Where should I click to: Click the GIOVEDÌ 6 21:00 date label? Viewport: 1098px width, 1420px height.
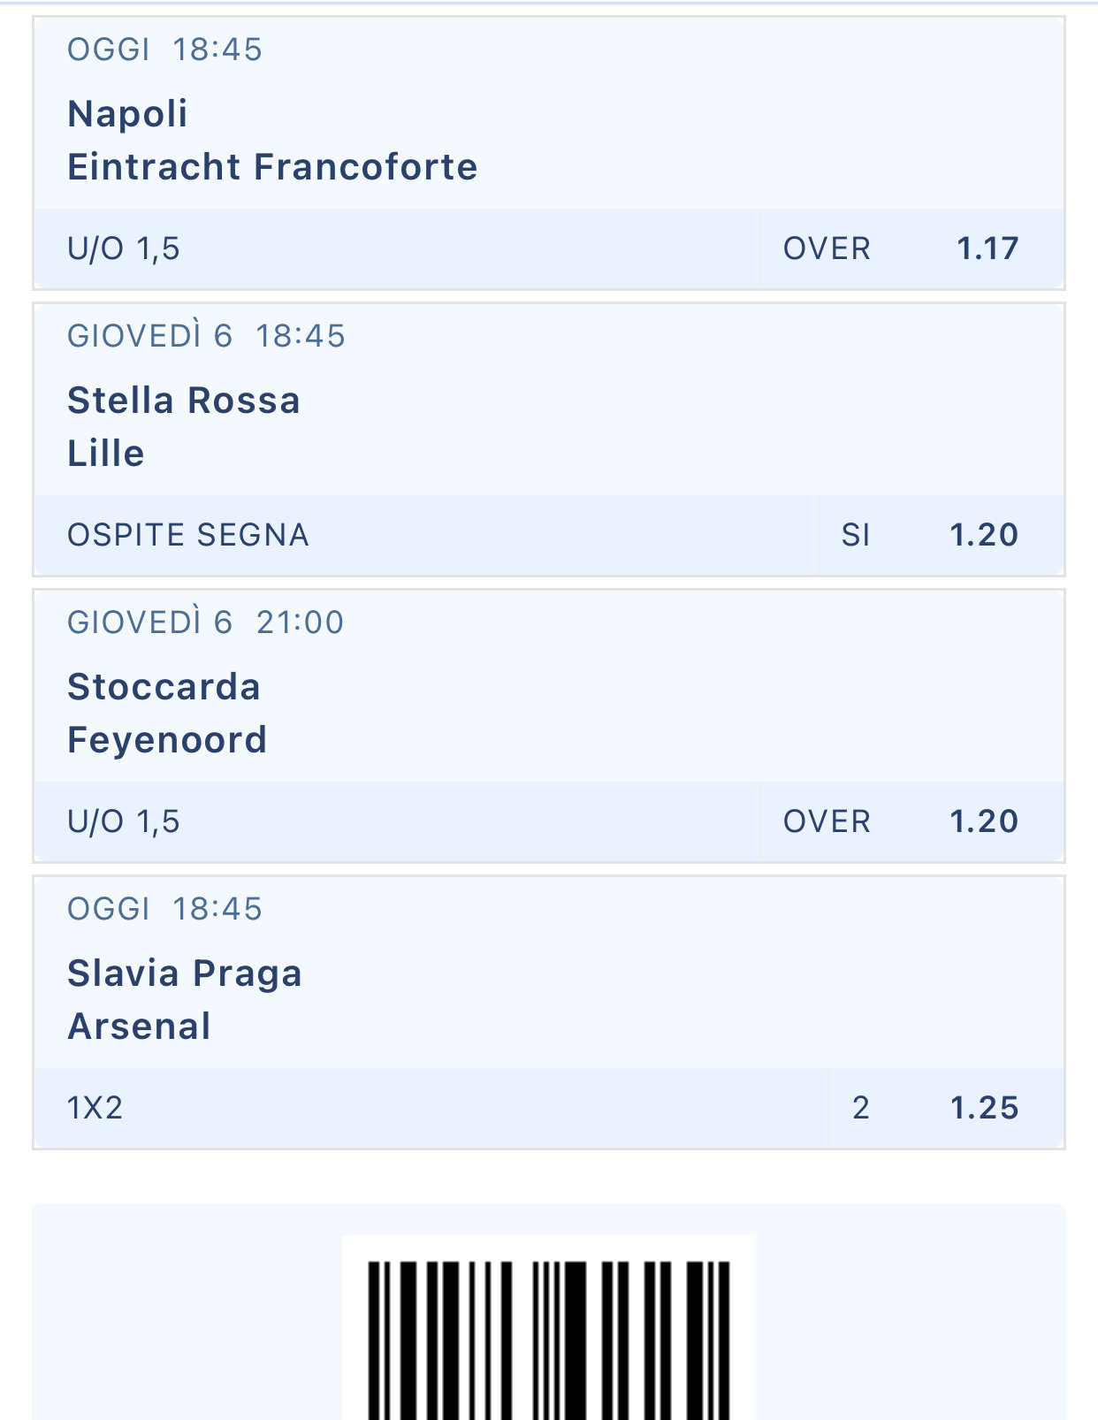pyautogui.click(x=205, y=622)
